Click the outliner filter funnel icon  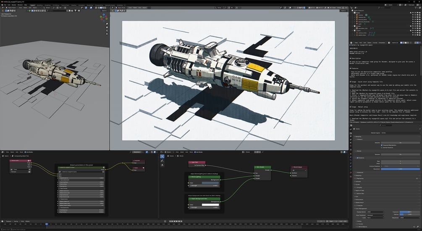click(416, 8)
